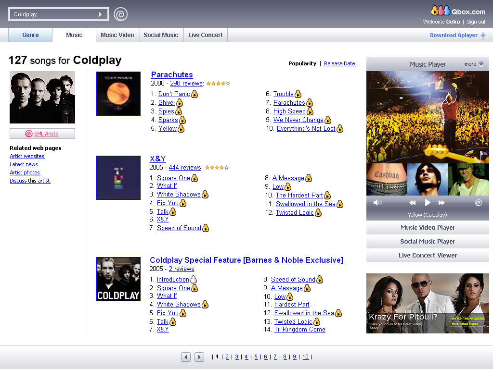Image resolution: width=493 pixels, height=369 pixels.
Task: Expand the Live Concert Viewer panel
Action: [x=428, y=255]
